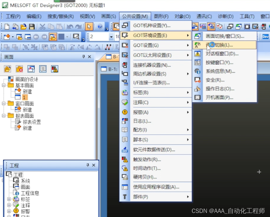This screenshot has height=217, width=270.
Task: Choose 标签(B) submenu entry
Action: point(156,92)
